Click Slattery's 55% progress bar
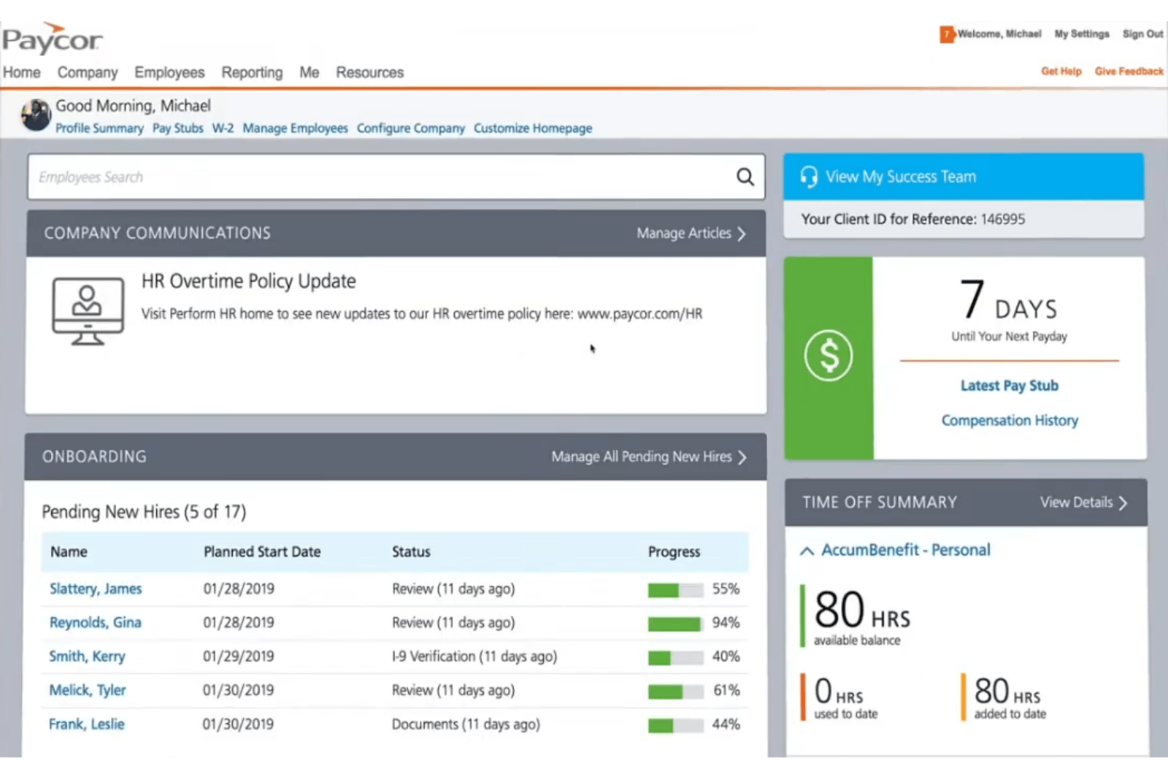This screenshot has height=779, width=1168. (x=676, y=590)
